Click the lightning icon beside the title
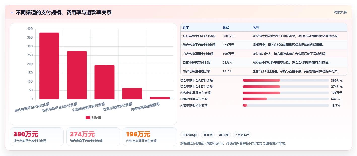The width and height of the screenshot is (357, 156). tap(12, 13)
